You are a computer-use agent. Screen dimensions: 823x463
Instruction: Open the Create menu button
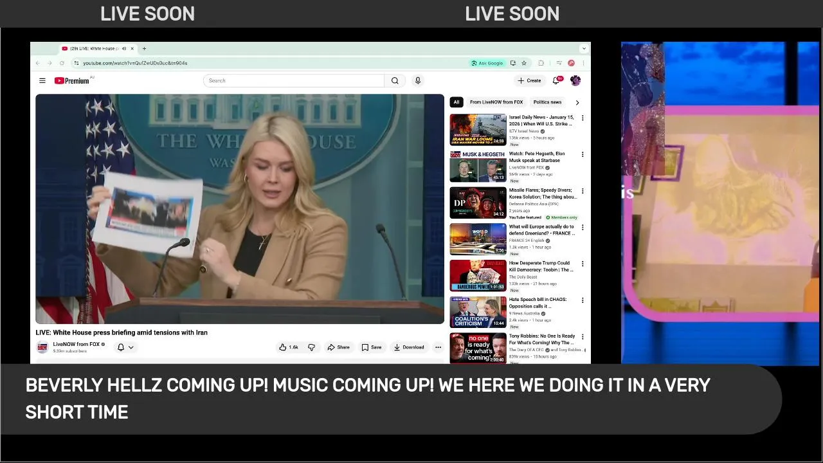[530, 80]
